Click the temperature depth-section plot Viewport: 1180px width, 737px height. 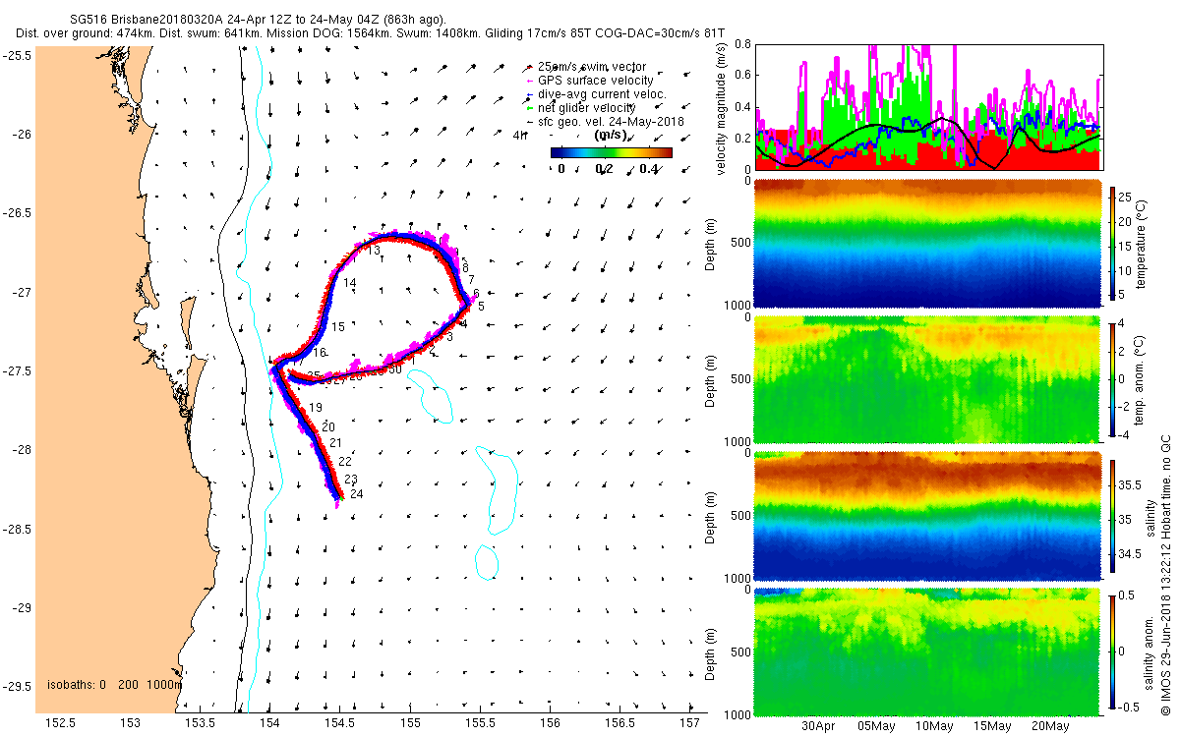click(926, 243)
